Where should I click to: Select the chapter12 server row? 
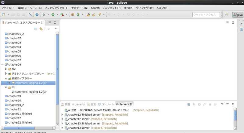[x=91, y=119]
